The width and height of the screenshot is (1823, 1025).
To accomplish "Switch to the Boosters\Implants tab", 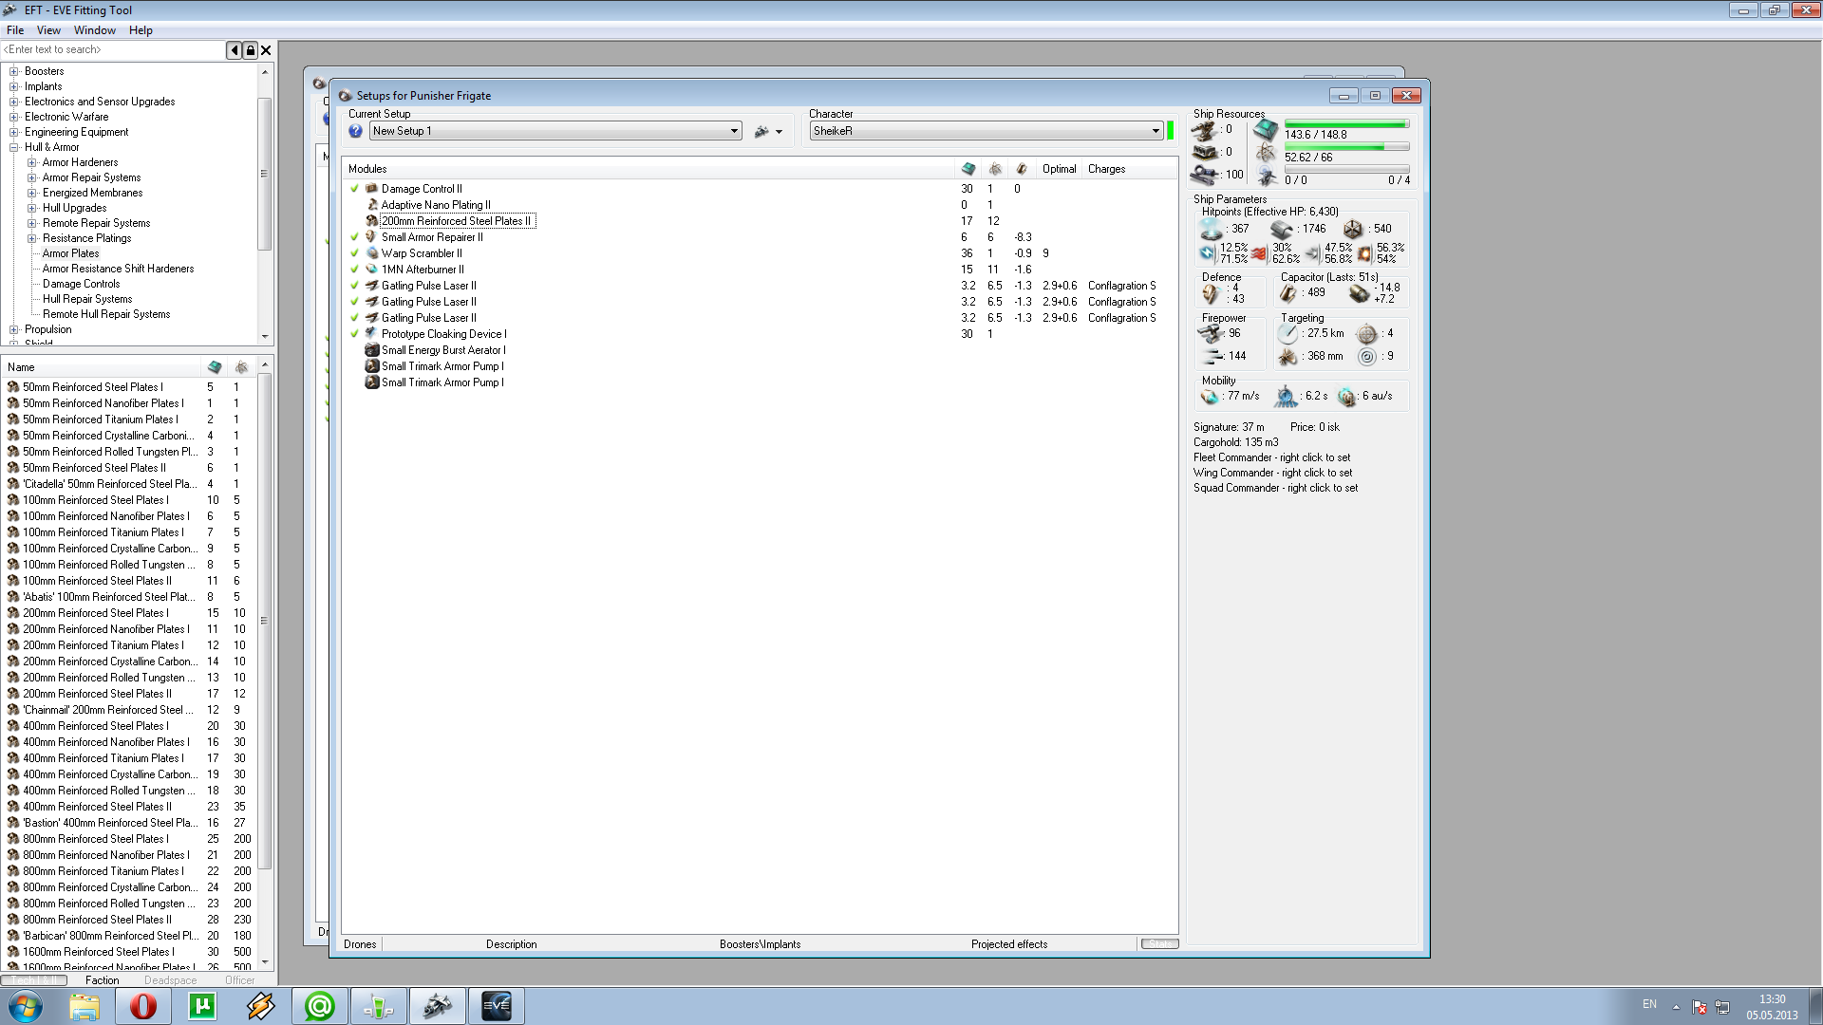I will [x=760, y=944].
